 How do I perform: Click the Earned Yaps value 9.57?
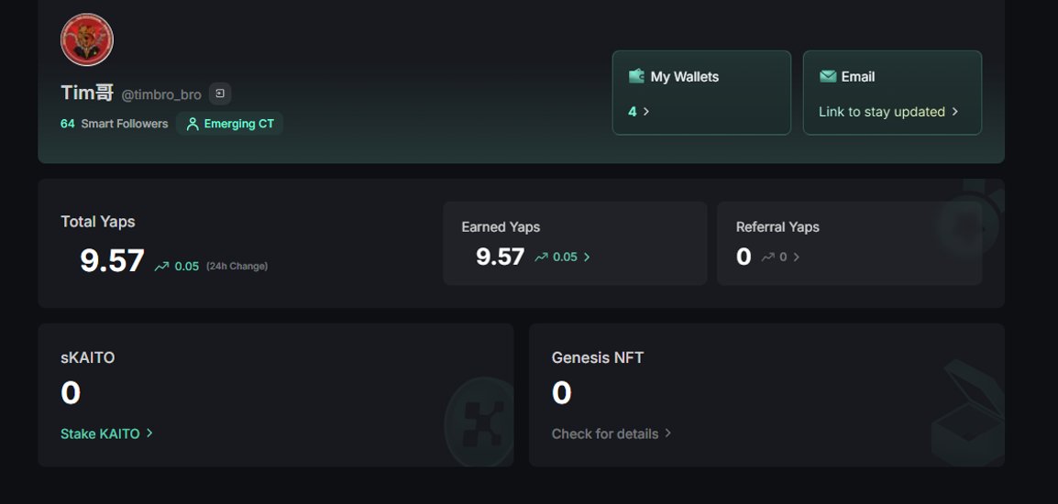[x=500, y=257]
